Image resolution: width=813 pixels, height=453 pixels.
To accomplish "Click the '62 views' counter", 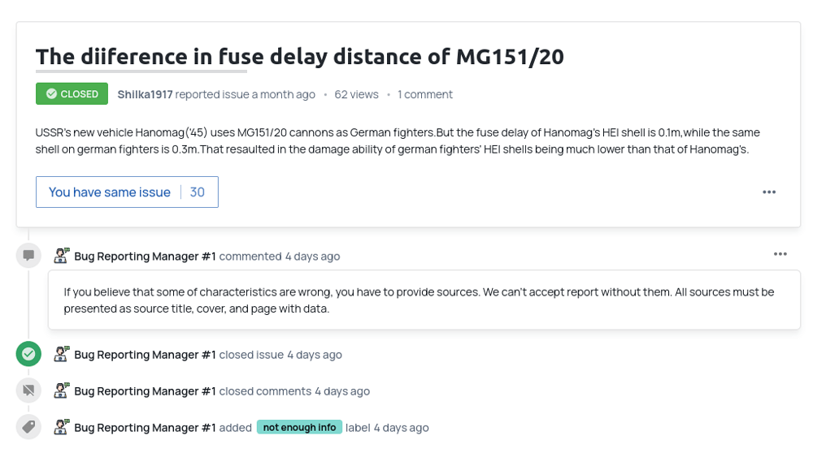I will click(x=356, y=94).
